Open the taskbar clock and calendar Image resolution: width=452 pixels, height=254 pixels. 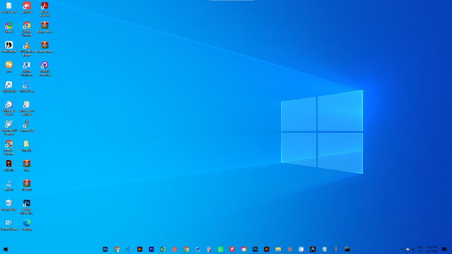[x=432, y=250]
